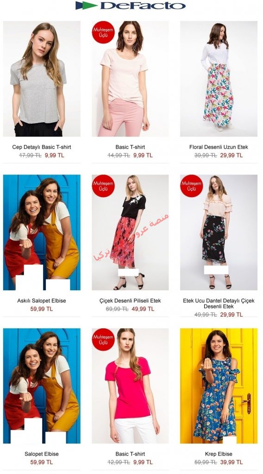Screen dimensions: 263x474
Task: Open the grey pocket T-shirt photo
Action: (42, 79)
